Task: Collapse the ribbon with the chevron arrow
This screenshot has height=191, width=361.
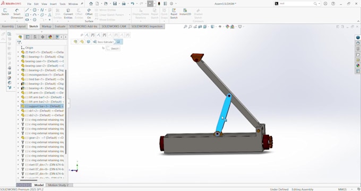Action: tap(358, 21)
